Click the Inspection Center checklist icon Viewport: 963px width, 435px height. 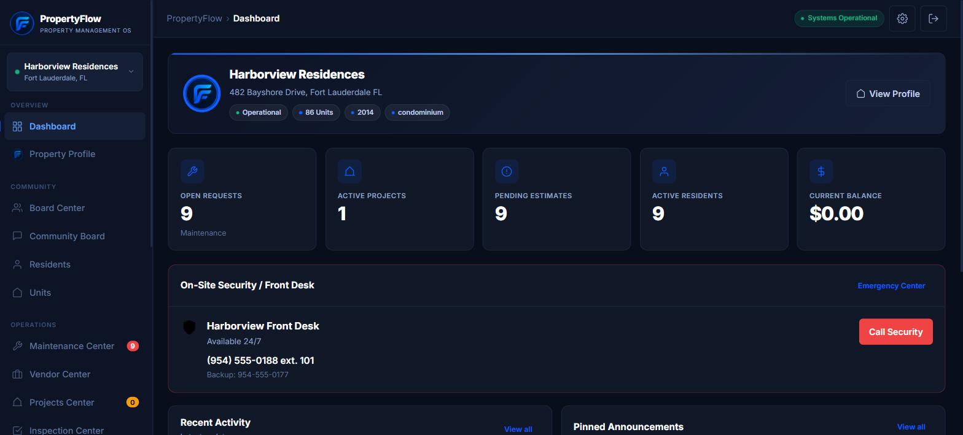pos(17,431)
